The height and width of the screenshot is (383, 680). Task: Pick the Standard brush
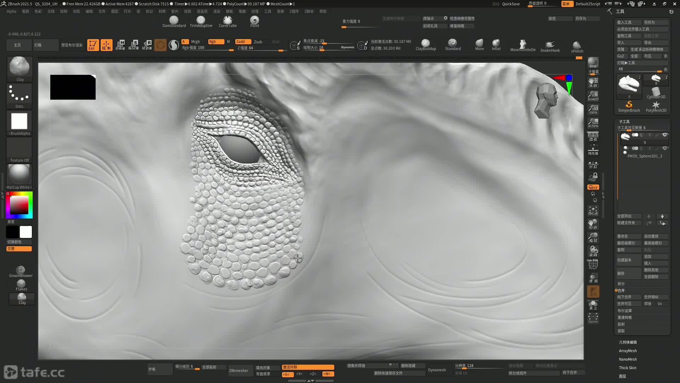coord(453,45)
